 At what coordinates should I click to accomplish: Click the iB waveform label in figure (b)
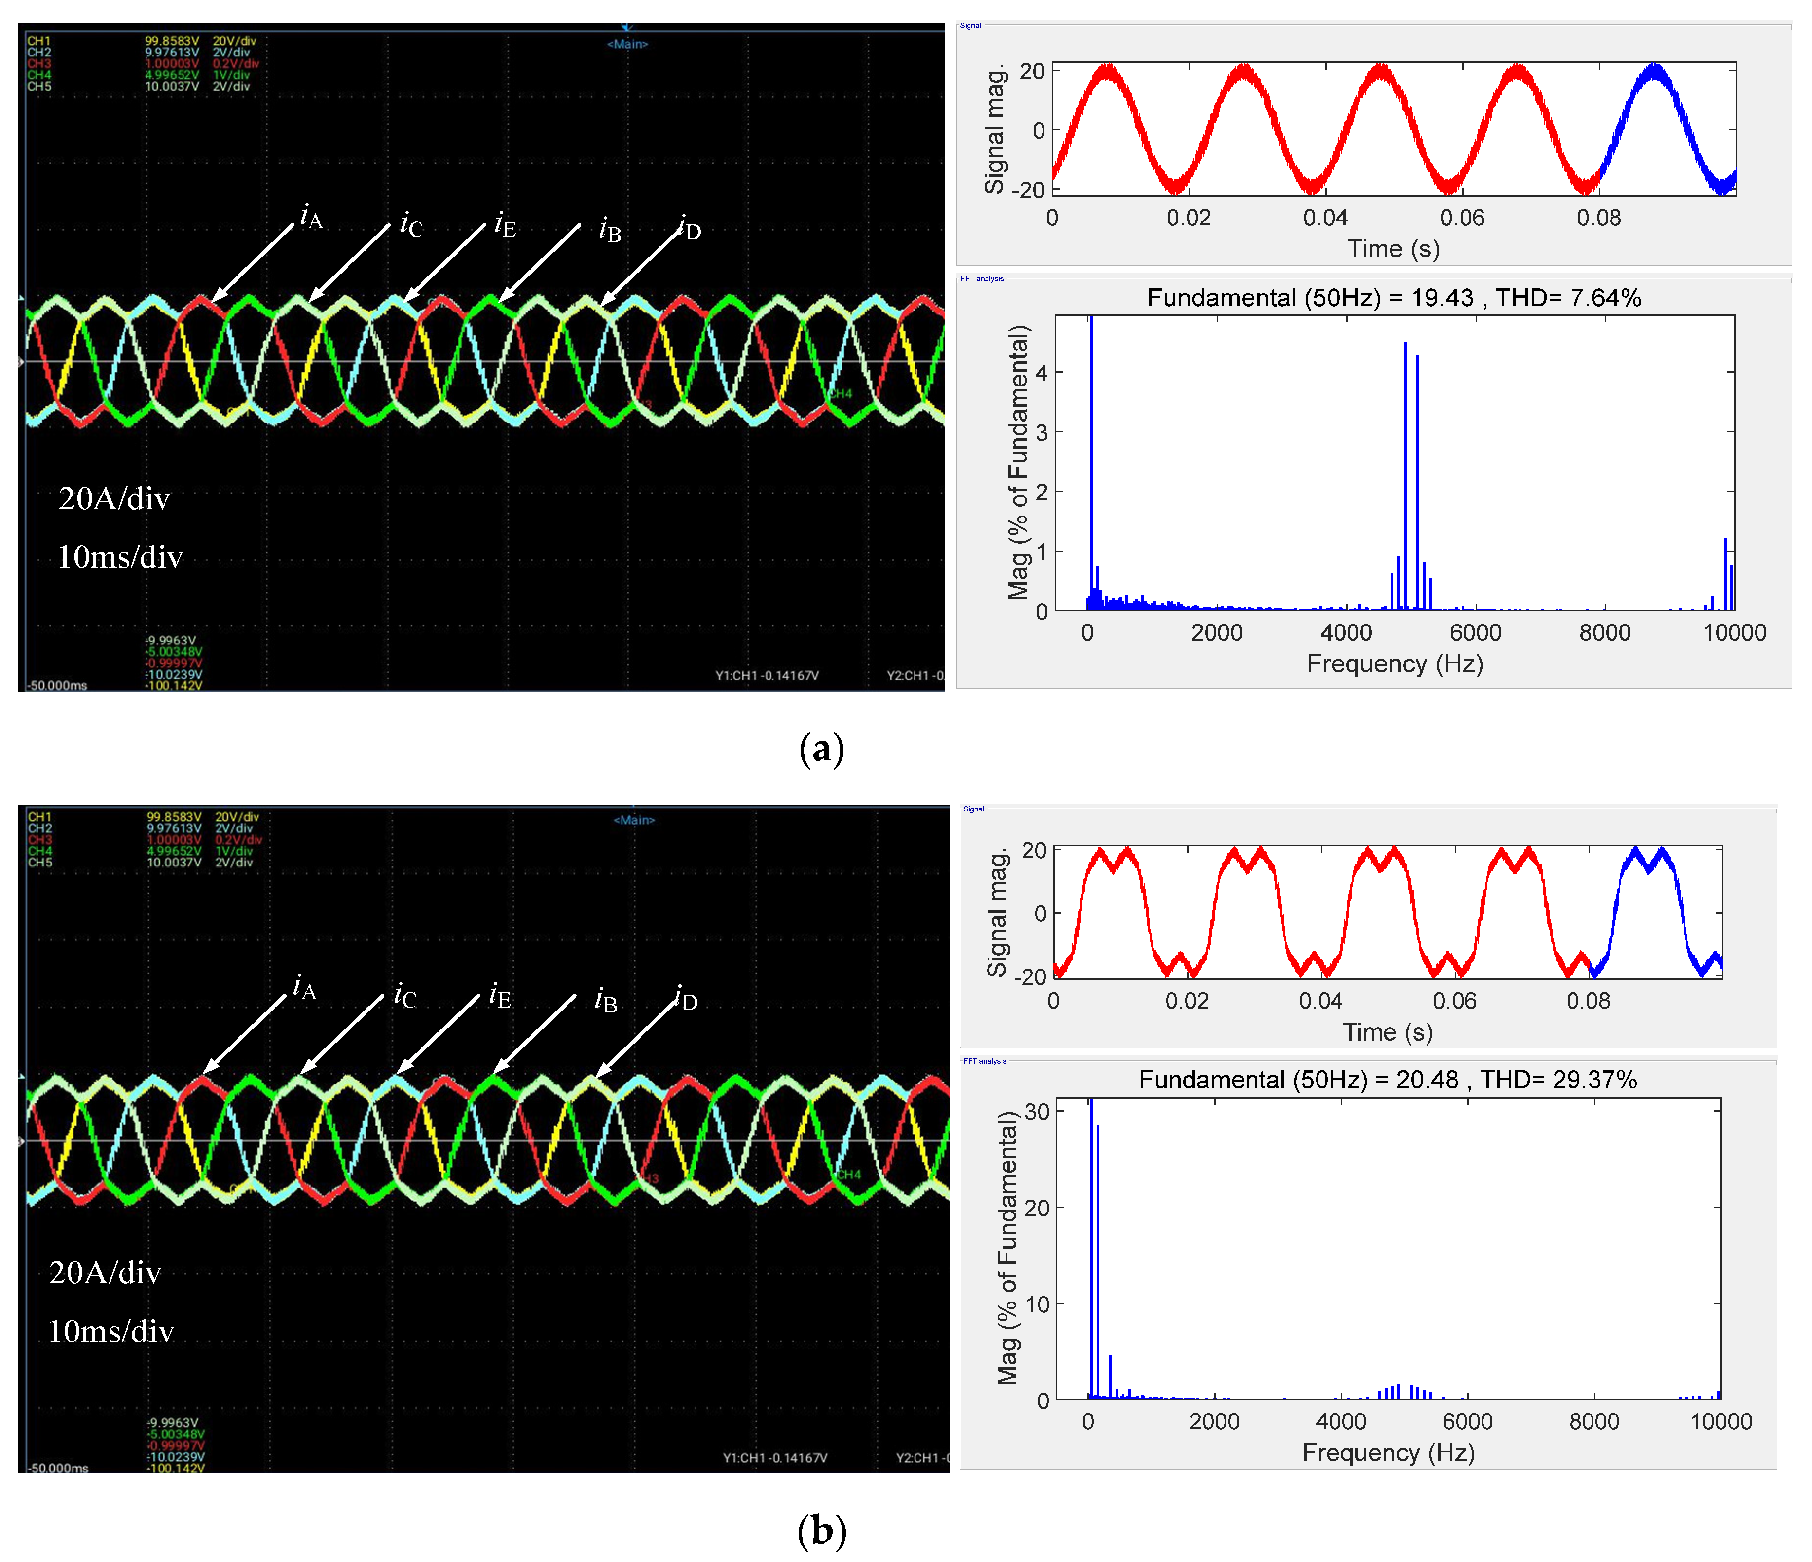click(x=605, y=1000)
